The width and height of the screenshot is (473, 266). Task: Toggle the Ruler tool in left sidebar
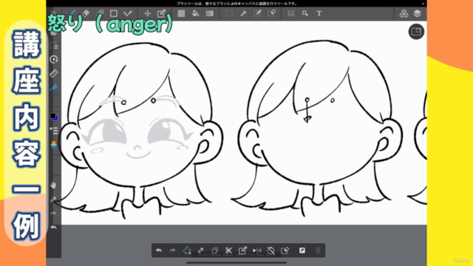(54, 73)
